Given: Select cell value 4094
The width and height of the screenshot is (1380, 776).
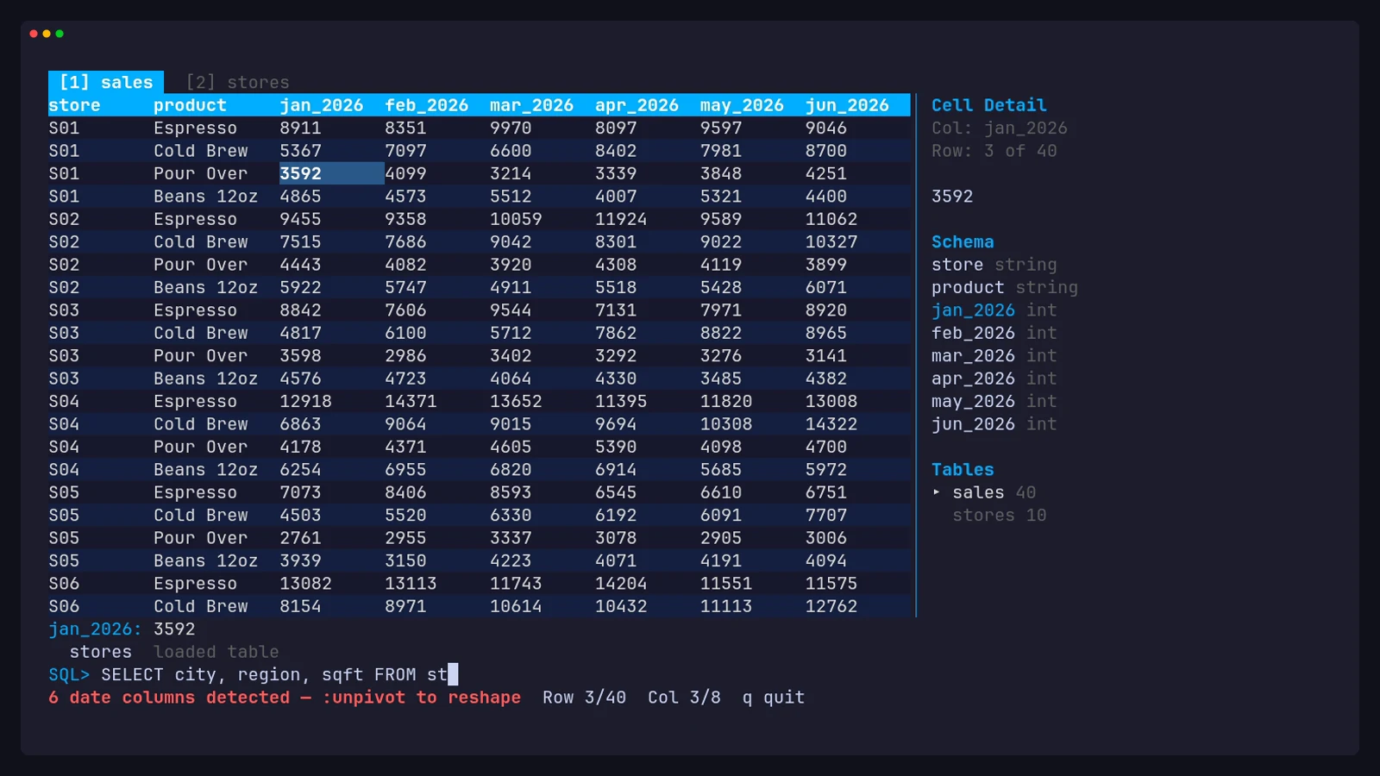Looking at the screenshot, I should (826, 560).
